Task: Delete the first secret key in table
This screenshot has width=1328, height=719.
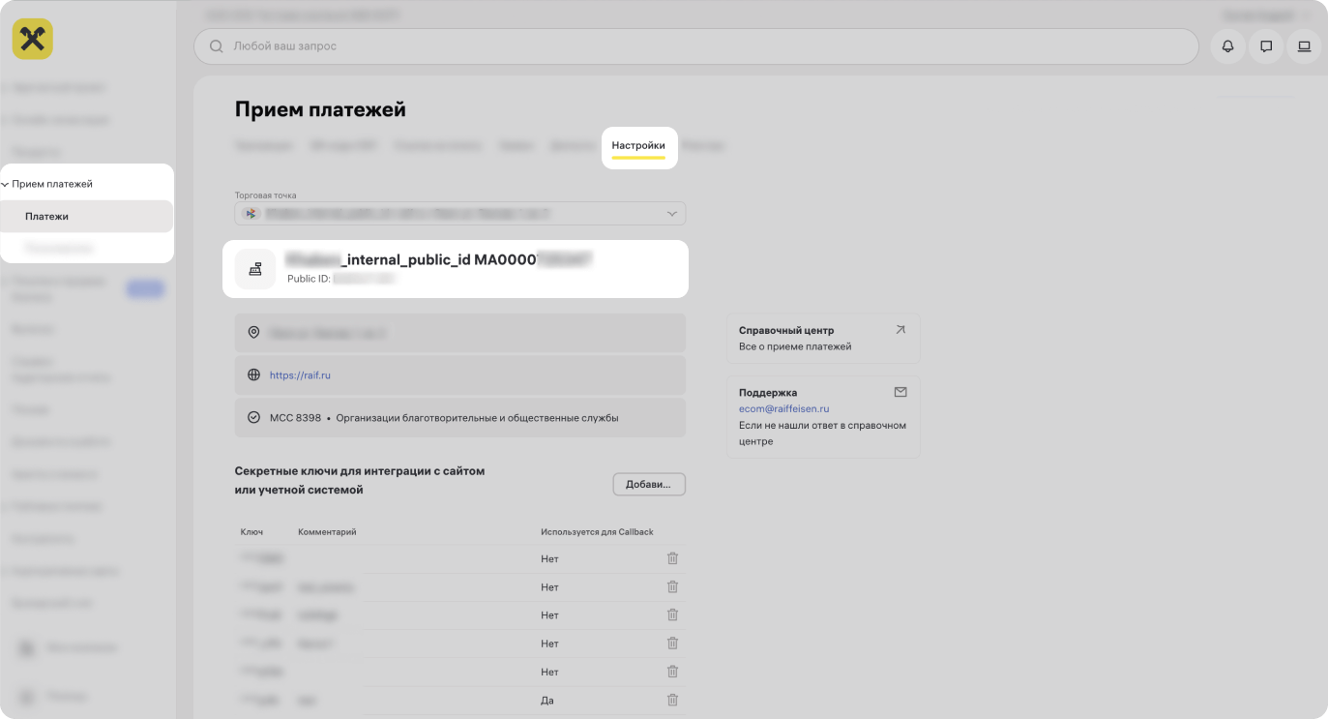Action: click(672, 558)
